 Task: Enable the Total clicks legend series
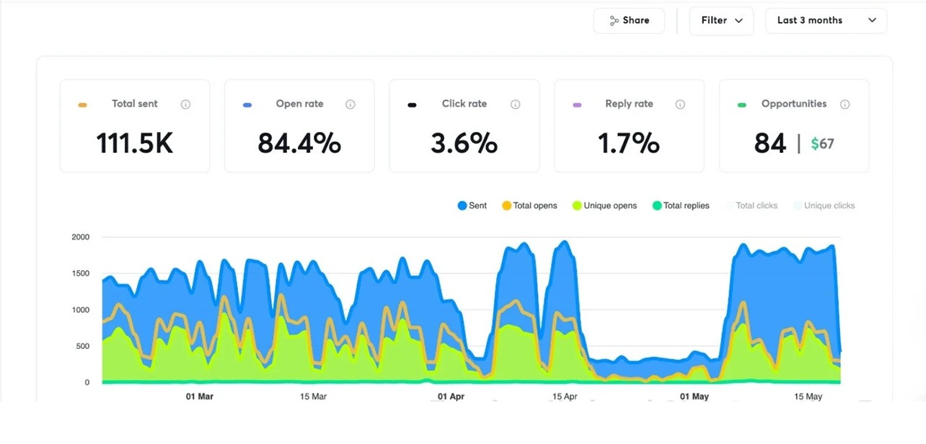pos(751,205)
